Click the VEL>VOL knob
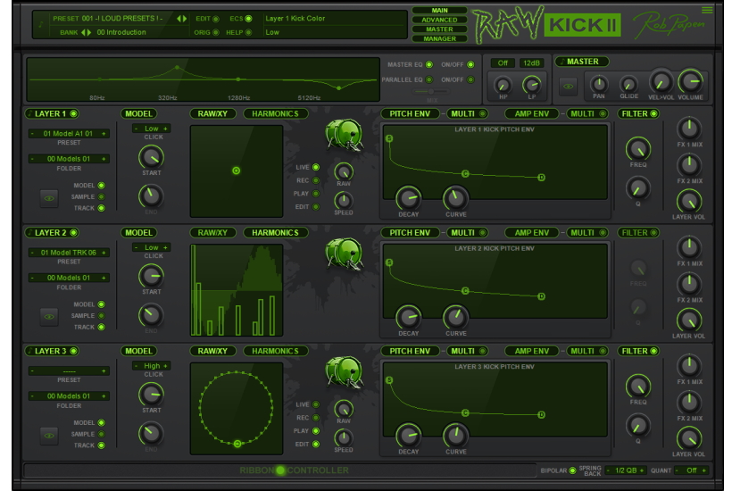 661,81
